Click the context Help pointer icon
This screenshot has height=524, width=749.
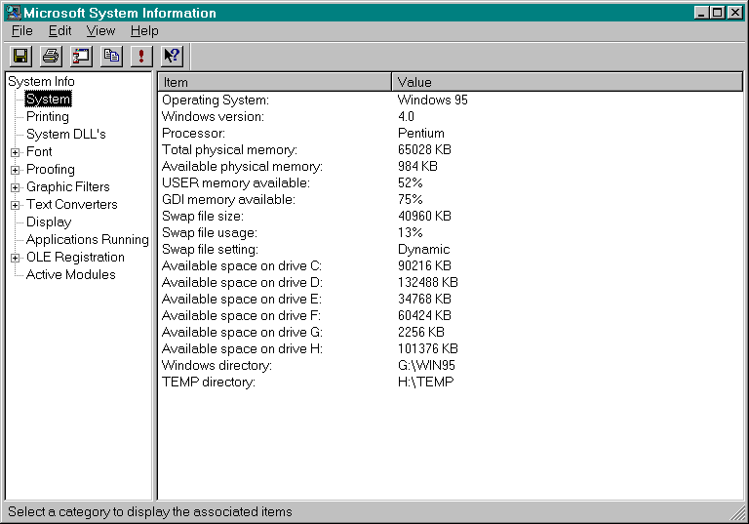(x=172, y=57)
